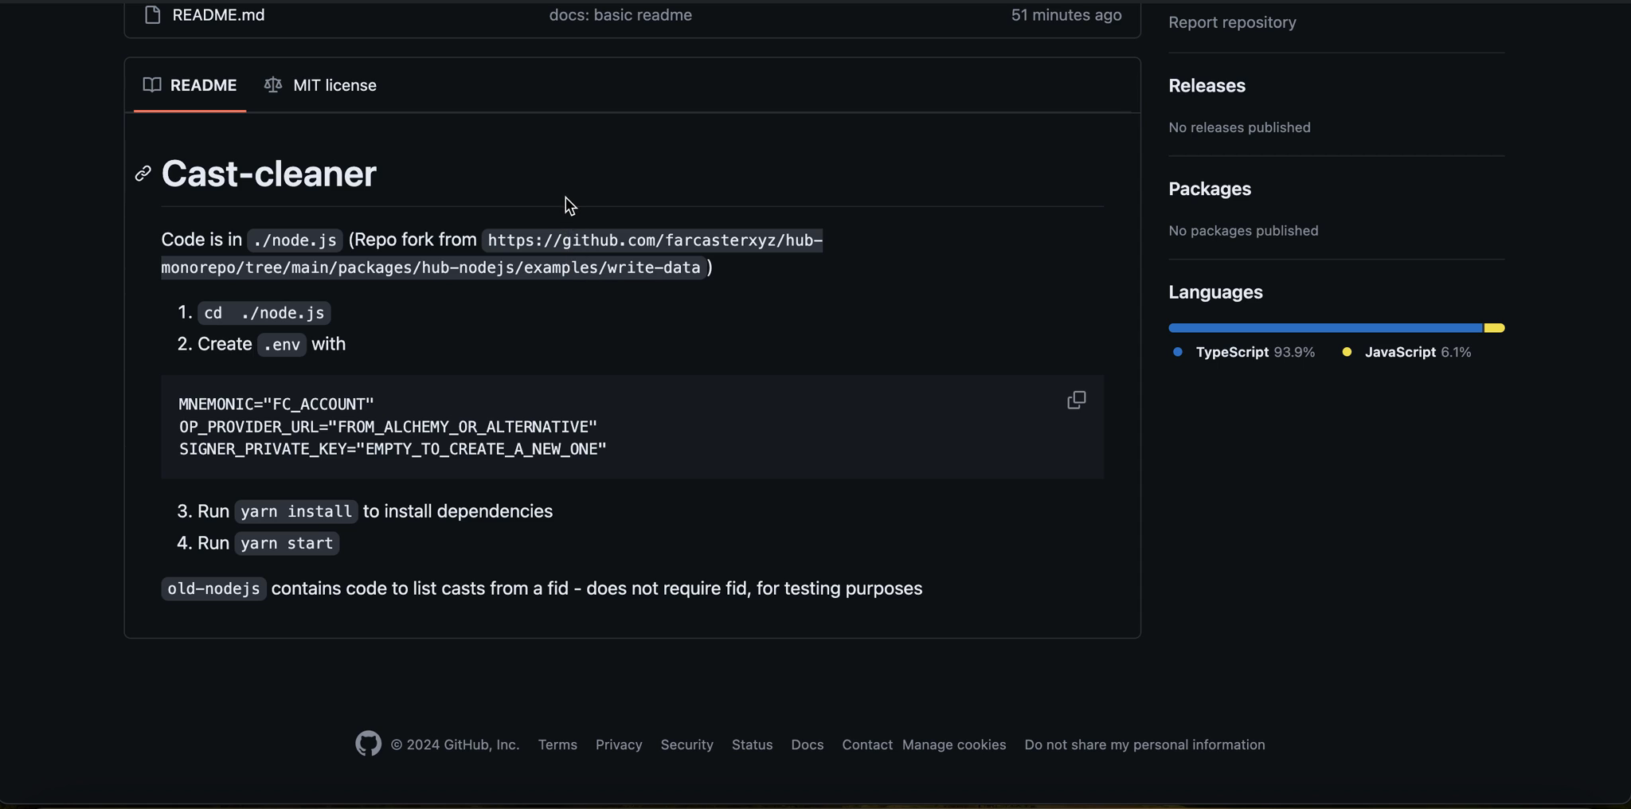The image size is (1631, 809).
Task: Copy the .env code block contents
Action: [1076, 400]
